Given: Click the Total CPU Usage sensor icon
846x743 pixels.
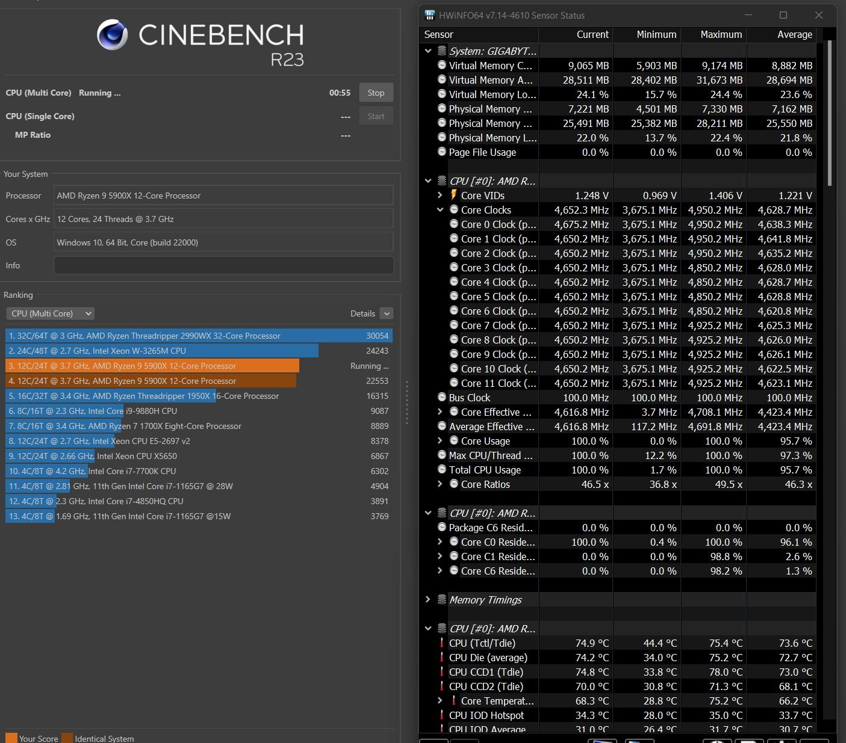Looking at the screenshot, I should pyautogui.click(x=442, y=469).
